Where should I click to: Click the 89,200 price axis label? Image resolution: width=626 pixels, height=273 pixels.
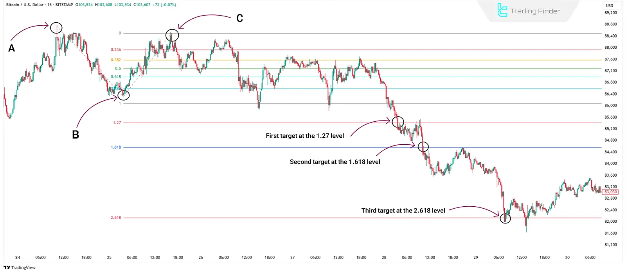click(x=611, y=13)
